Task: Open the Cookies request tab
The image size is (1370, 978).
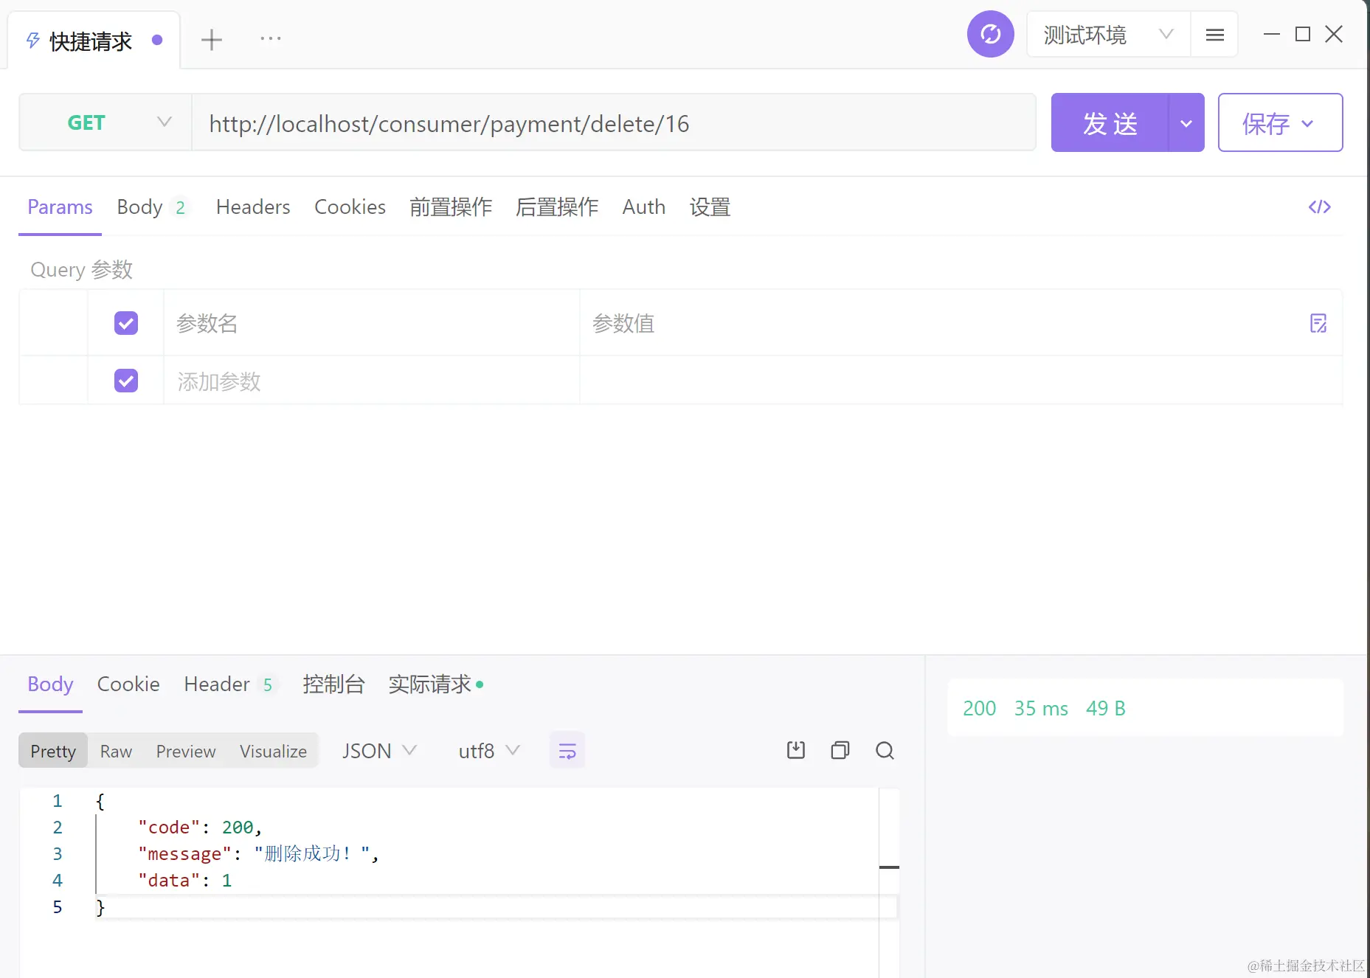Action: tap(350, 207)
